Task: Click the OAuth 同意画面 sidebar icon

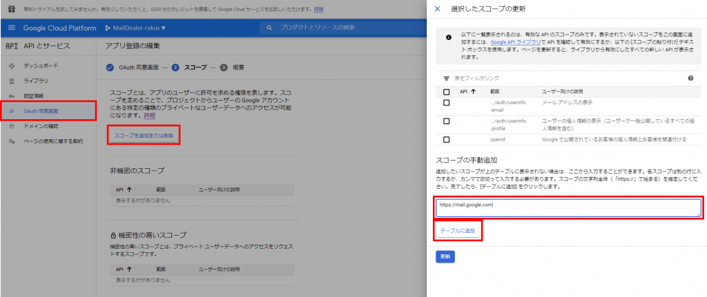Action: tap(12, 111)
